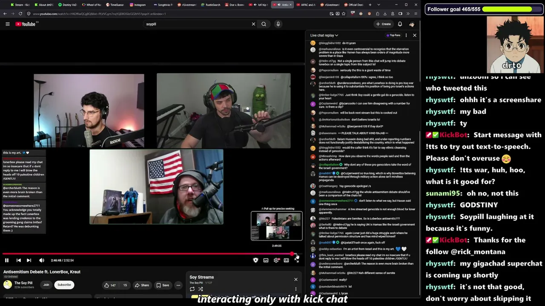Screen dimensions: 545x306
Task: Switch to the TimeGuessr tab
Action: (x=115, y=5)
